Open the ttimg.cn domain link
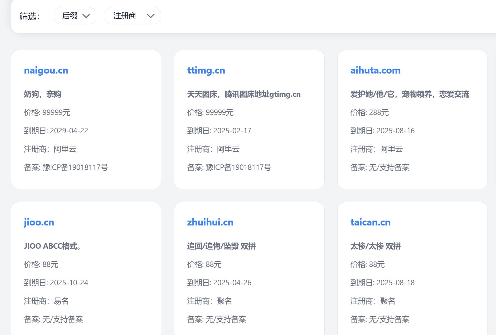The width and height of the screenshot is (496, 335). [x=206, y=70]
